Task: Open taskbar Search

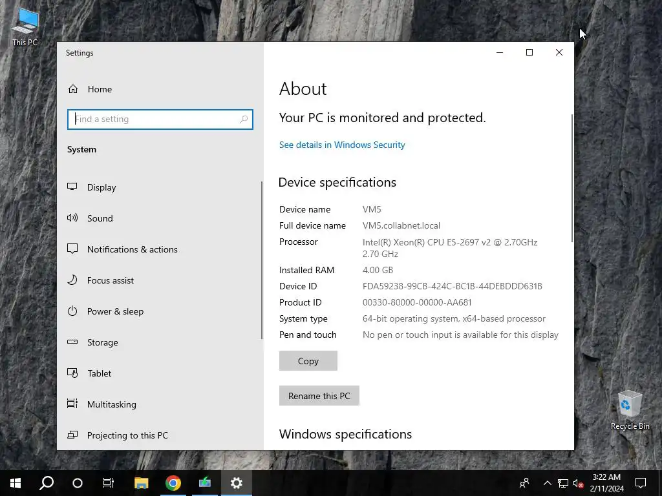Action: tap(47, 483)
